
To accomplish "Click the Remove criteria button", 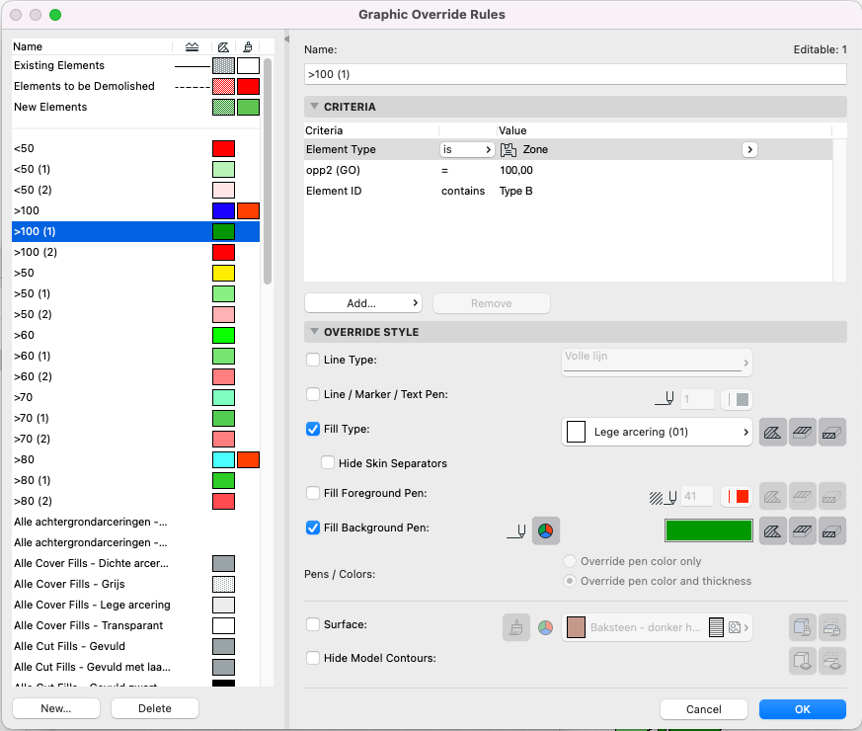I will [492, 303].
